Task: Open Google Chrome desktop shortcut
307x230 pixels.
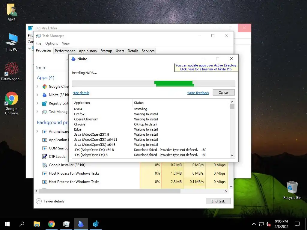Action: (12, 103)
